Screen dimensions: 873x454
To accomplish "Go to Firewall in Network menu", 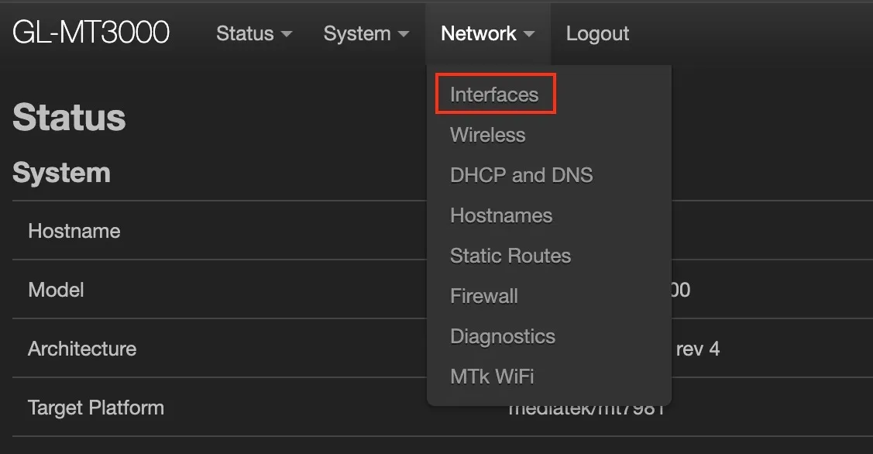I will [x=484, y=296].
